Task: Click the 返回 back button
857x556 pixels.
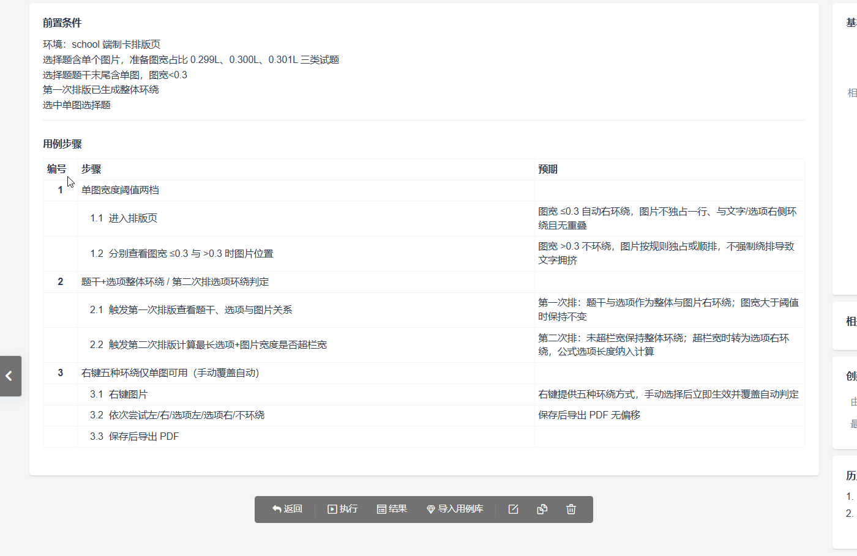Action: [287, 509]
